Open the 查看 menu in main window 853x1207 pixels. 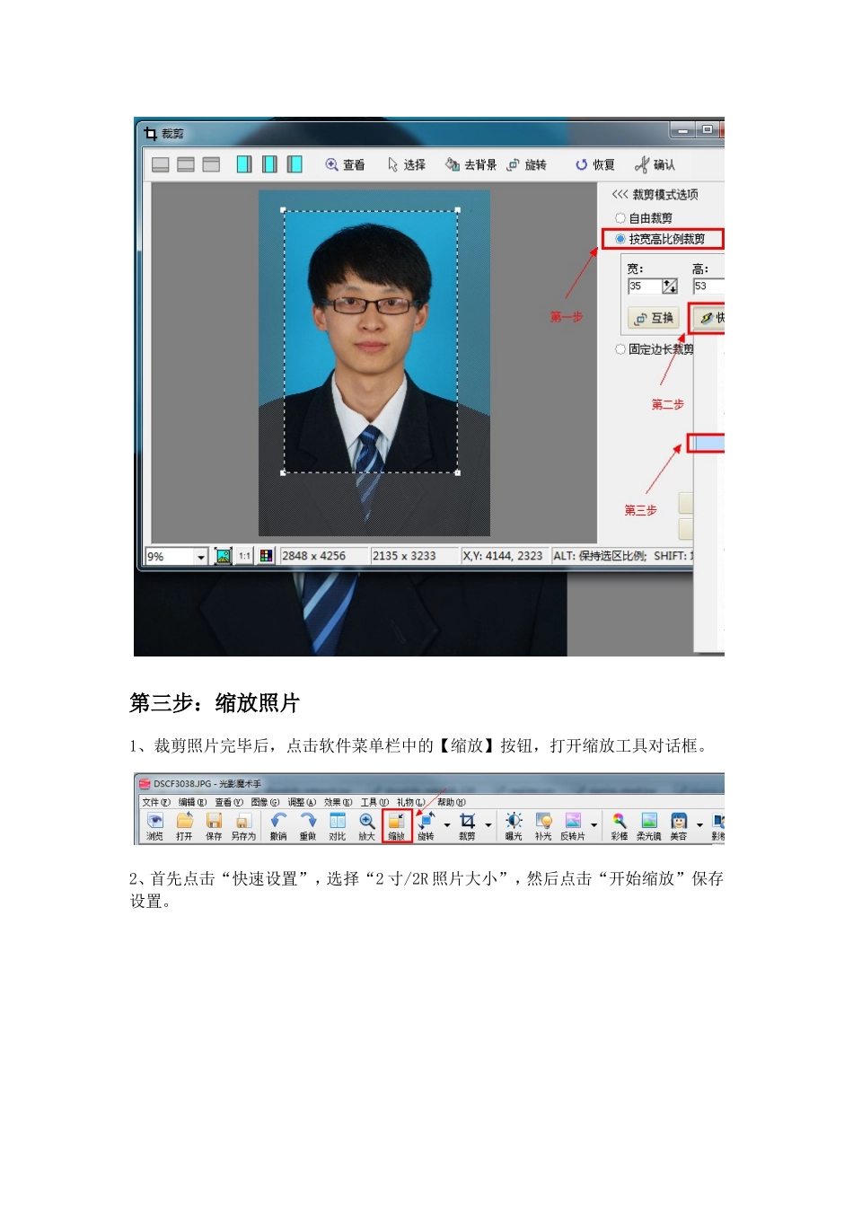pos(229,802)
